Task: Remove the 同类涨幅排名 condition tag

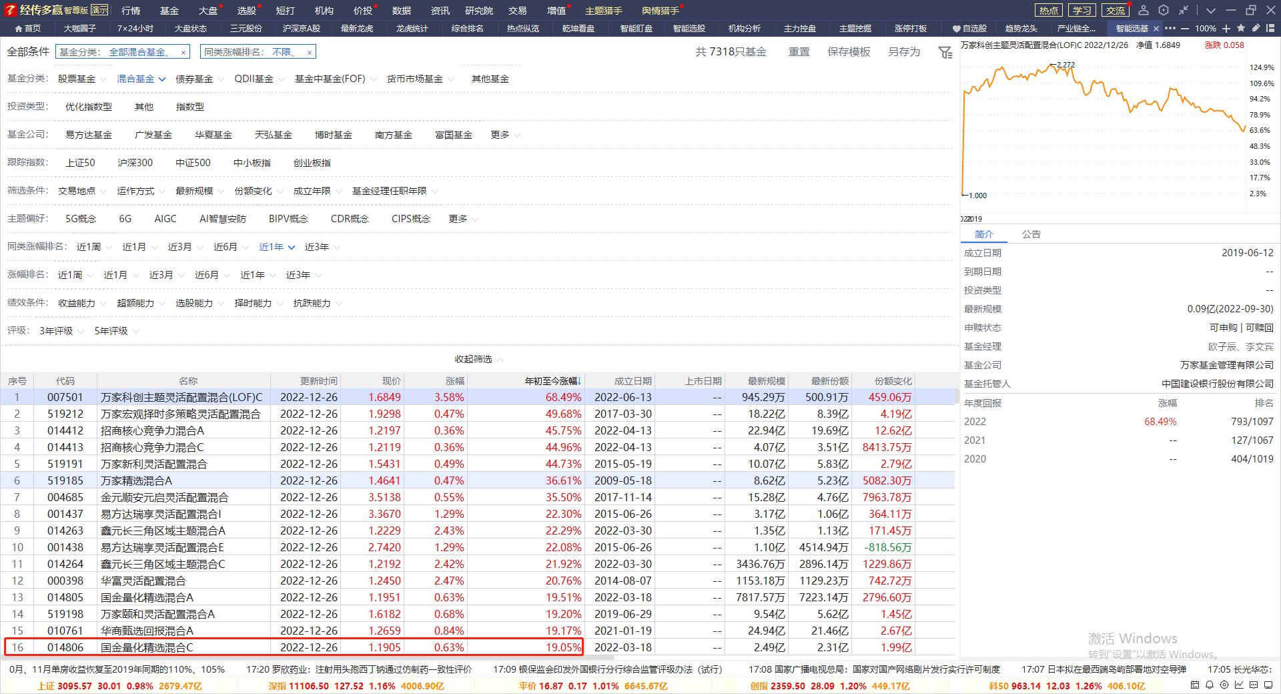Action: coord(310,52)
